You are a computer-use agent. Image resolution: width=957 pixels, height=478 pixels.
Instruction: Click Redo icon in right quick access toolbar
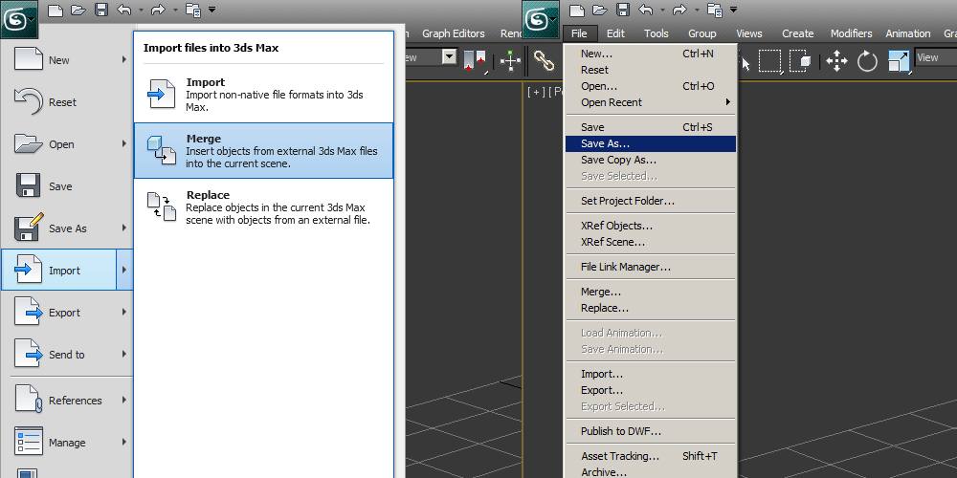click(x=679, y=10)
